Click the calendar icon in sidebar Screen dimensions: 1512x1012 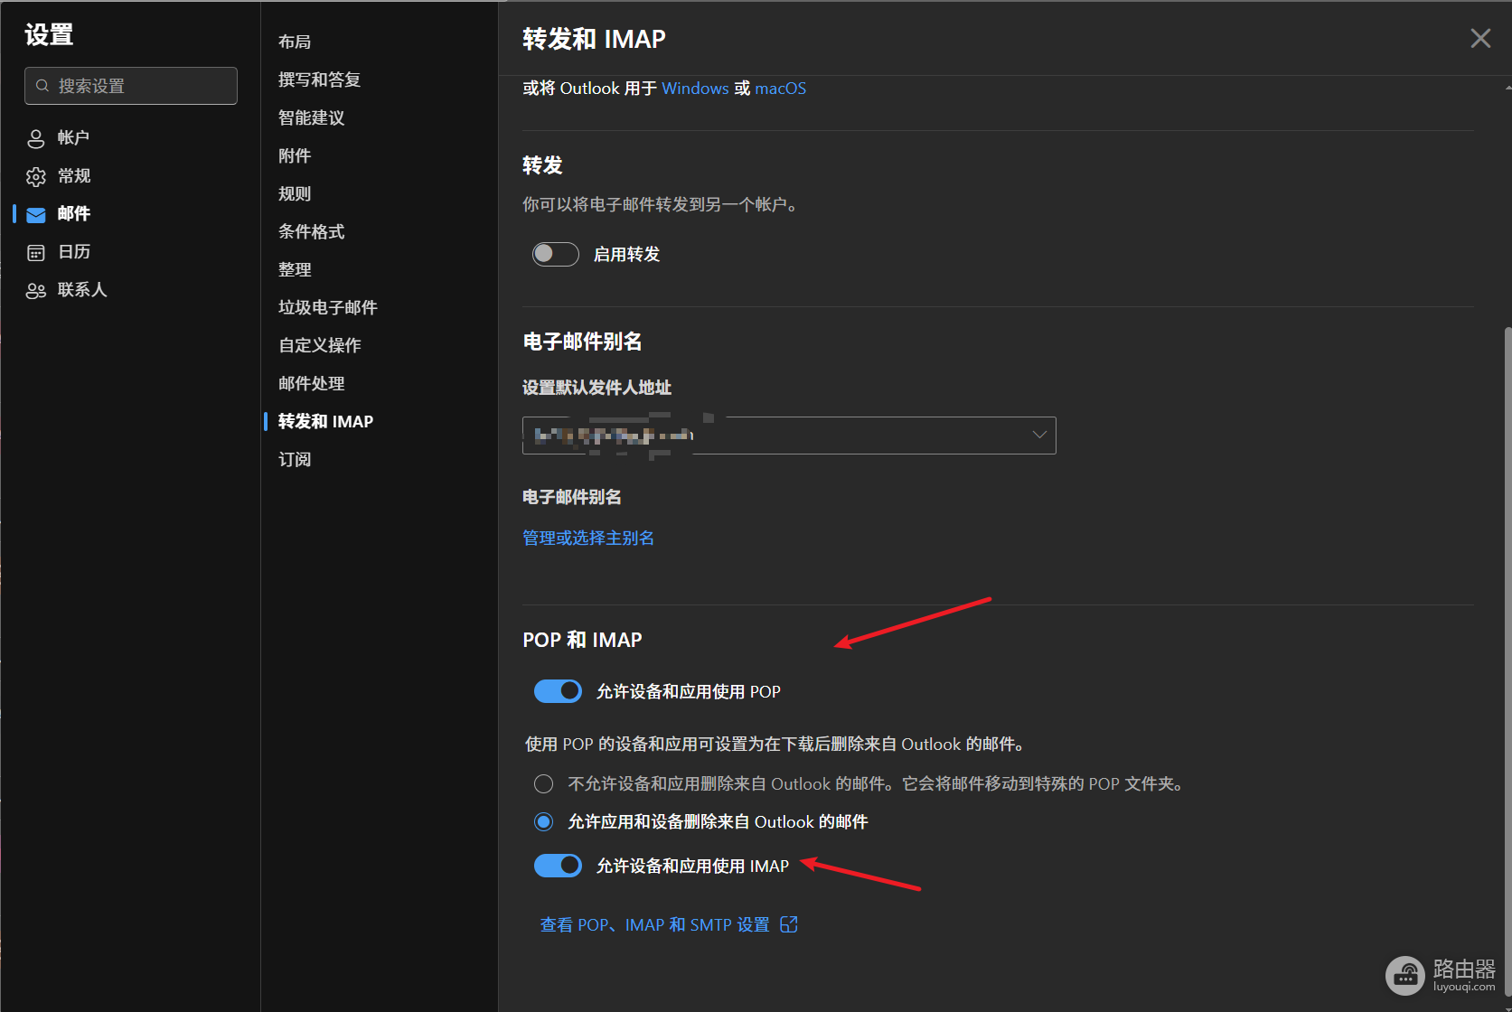point(36,252)
